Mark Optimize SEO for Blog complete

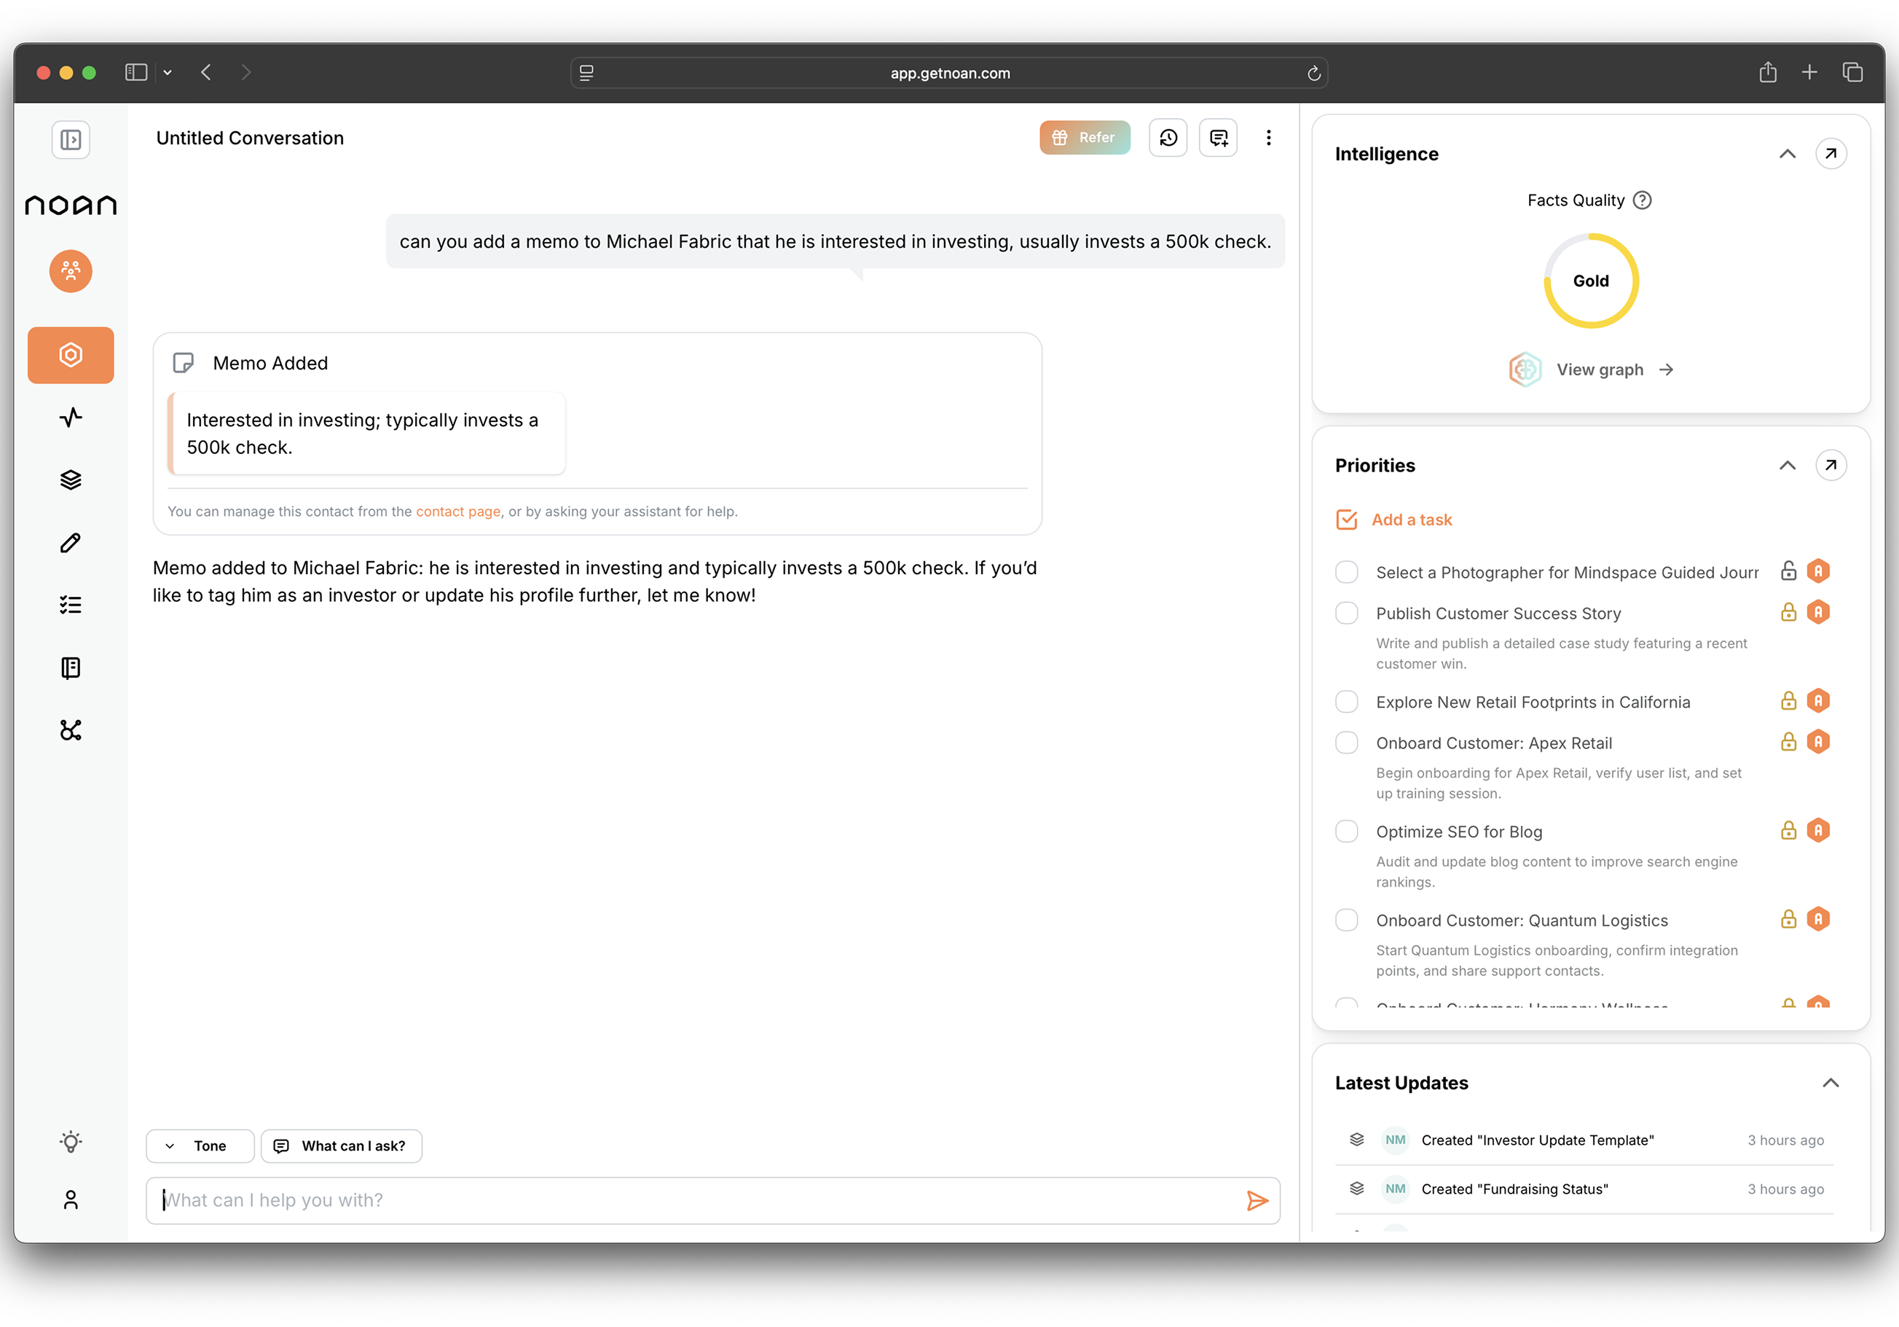pos(1347,831)
